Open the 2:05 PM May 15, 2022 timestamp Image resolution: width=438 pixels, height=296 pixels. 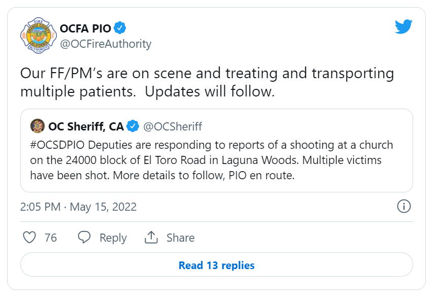click(79, 207)
